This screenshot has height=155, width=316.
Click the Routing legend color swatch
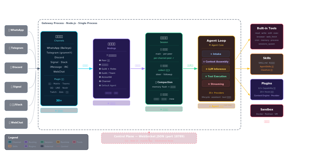tap(26, 142)
